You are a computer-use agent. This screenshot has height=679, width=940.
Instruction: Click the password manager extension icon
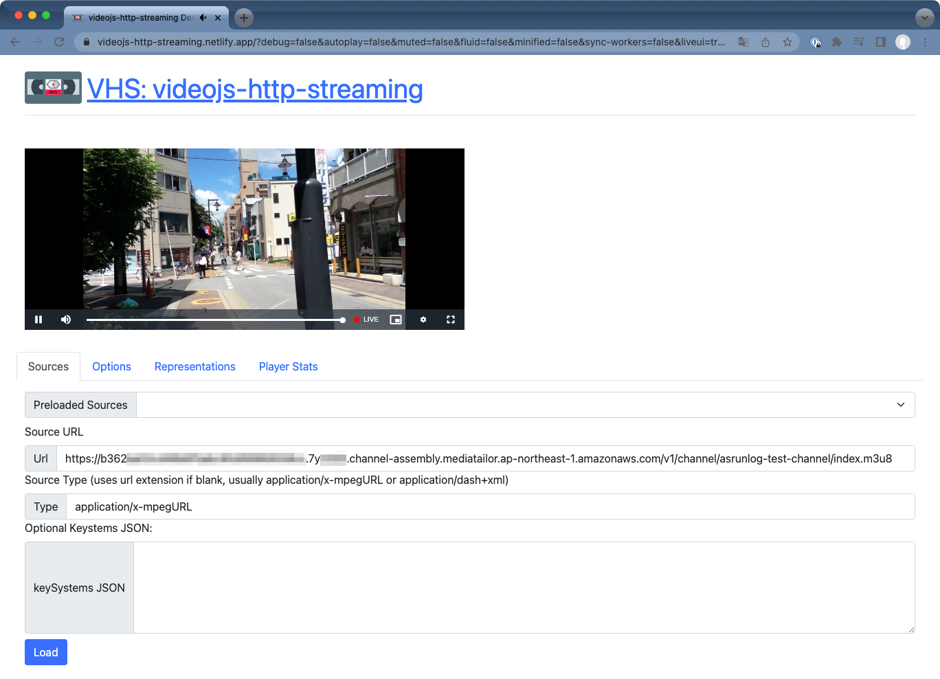coord(815,42)
